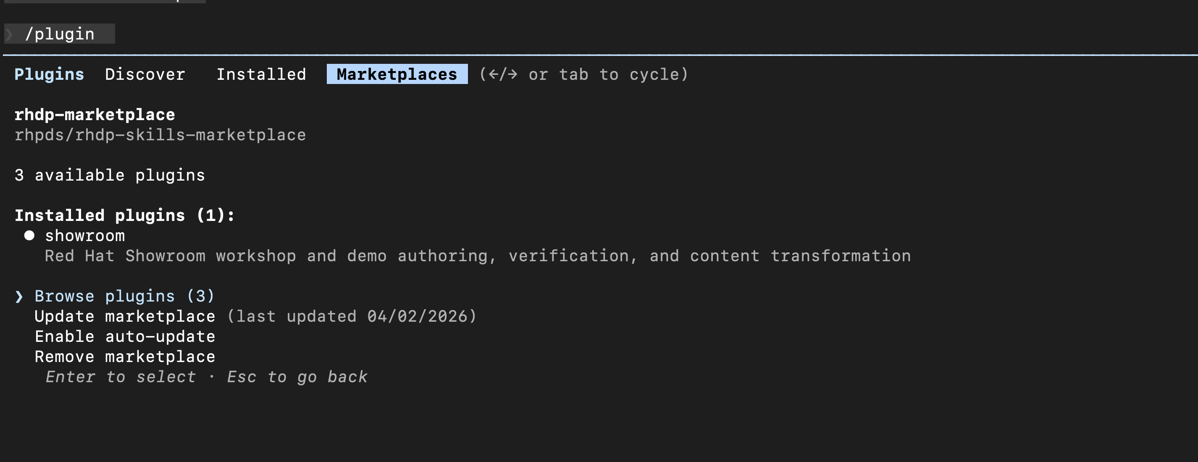Click the filled circle beside showroom
The height and width of the screenshot is (462, 1198).
coord(29,236)
